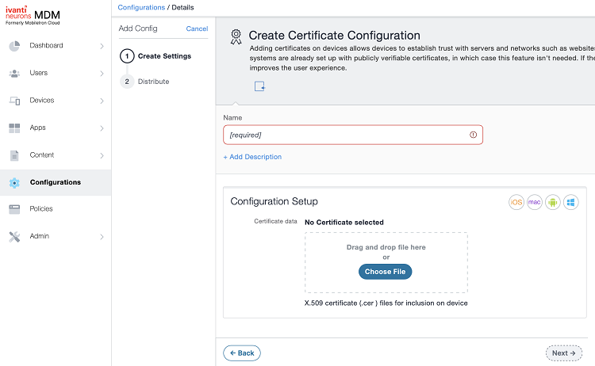Toggle the iOS platform icon
Image resolution: width=595 pixels, height=366 pixels.
pos(516,202)
